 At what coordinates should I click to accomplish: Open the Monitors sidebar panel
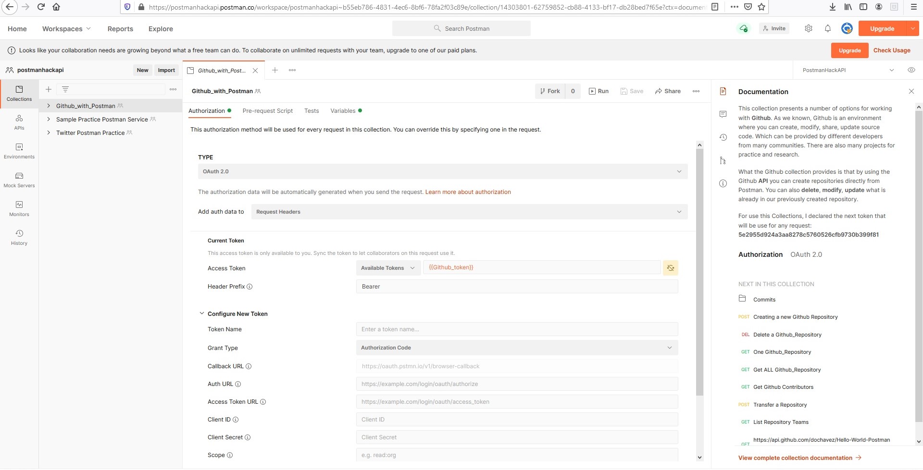click(x=19, y=209)
